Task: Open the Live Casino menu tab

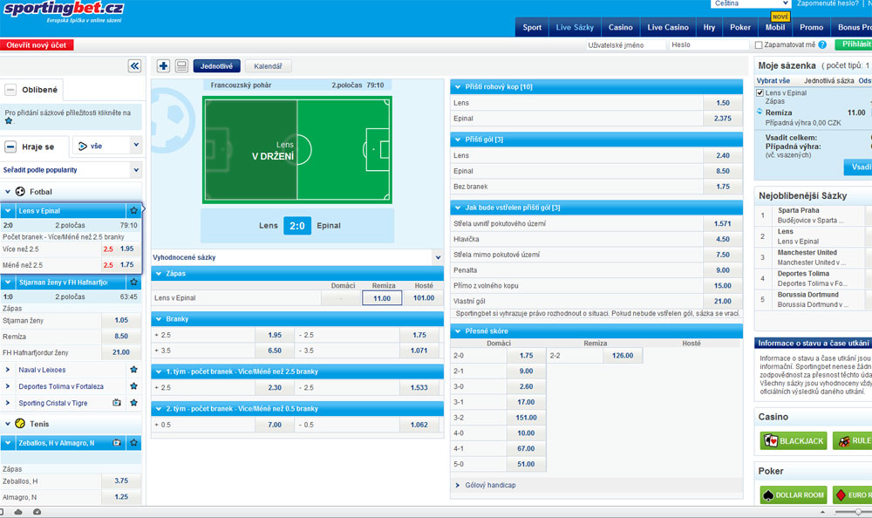Action: 667,27
